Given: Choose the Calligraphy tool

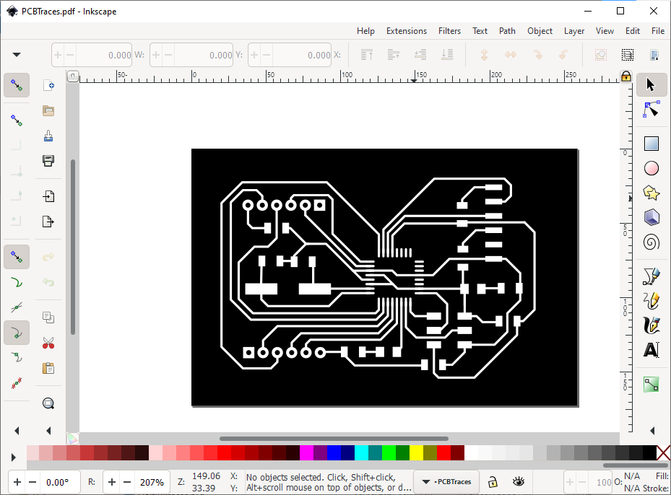Looking at the screenshot, I should [x=651, y=325].
